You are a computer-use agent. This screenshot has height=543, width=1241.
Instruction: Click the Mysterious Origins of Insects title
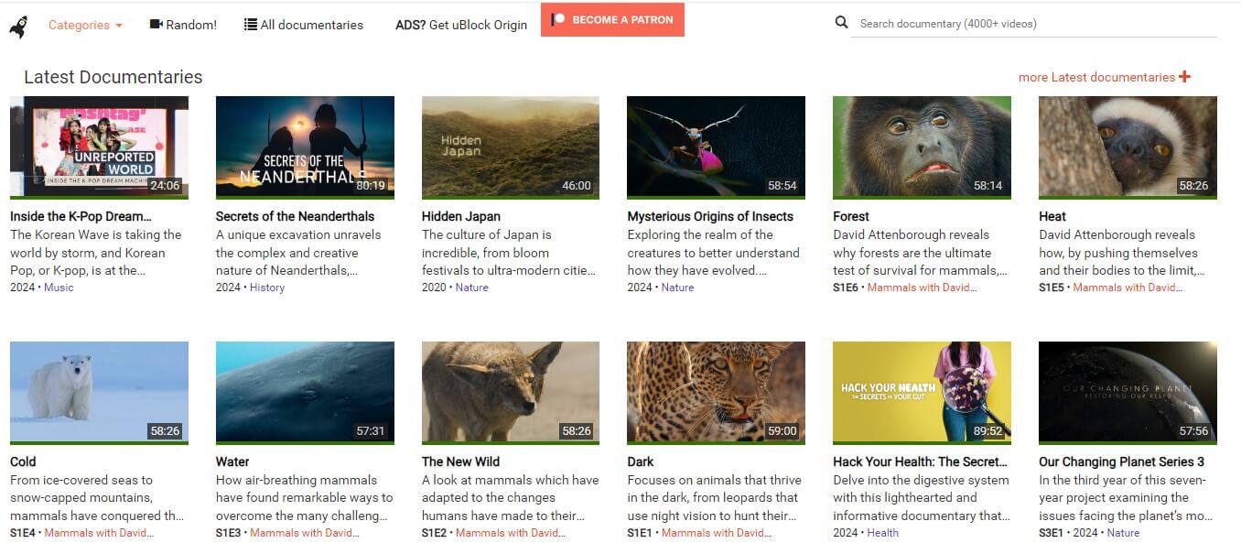(x=710, y=216)
